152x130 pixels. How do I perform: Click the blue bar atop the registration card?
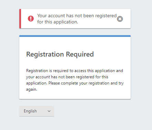click(75, 36)
